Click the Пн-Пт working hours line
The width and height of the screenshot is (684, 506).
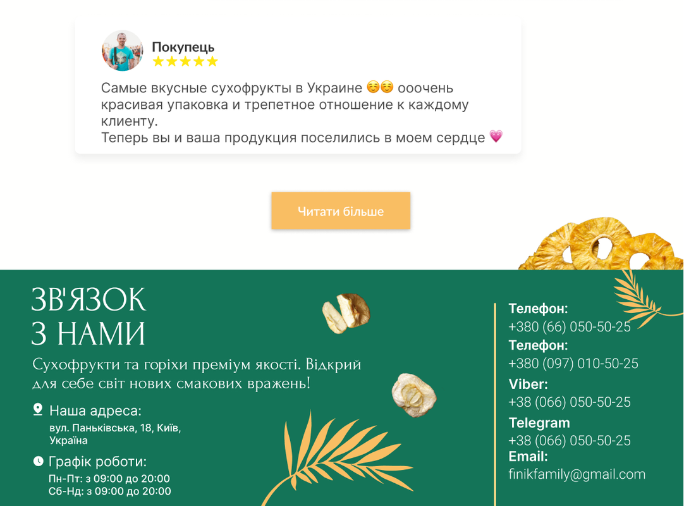click(x=109, y=479)
